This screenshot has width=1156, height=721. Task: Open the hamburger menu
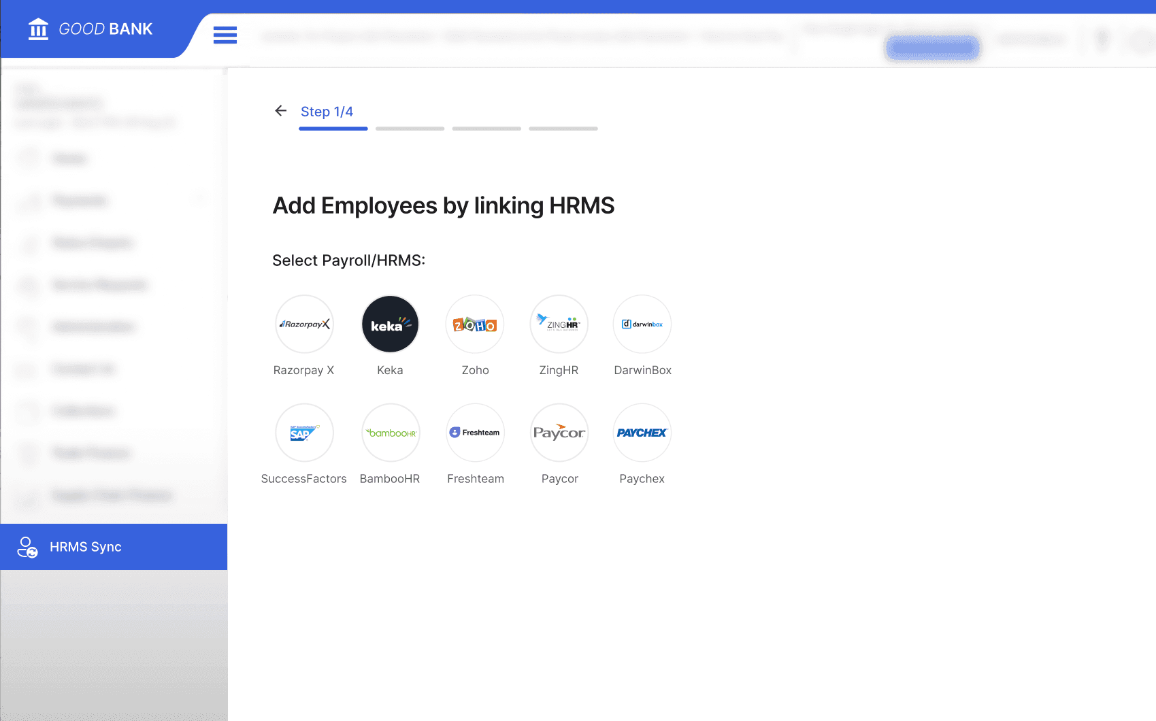click(x=225, y=35)
